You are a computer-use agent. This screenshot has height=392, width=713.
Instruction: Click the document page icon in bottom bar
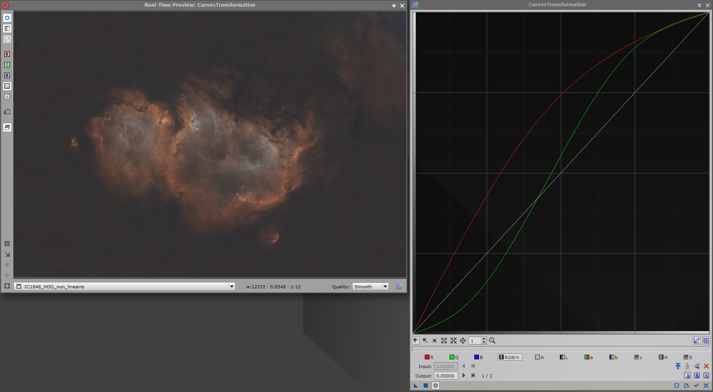point(686,386)
